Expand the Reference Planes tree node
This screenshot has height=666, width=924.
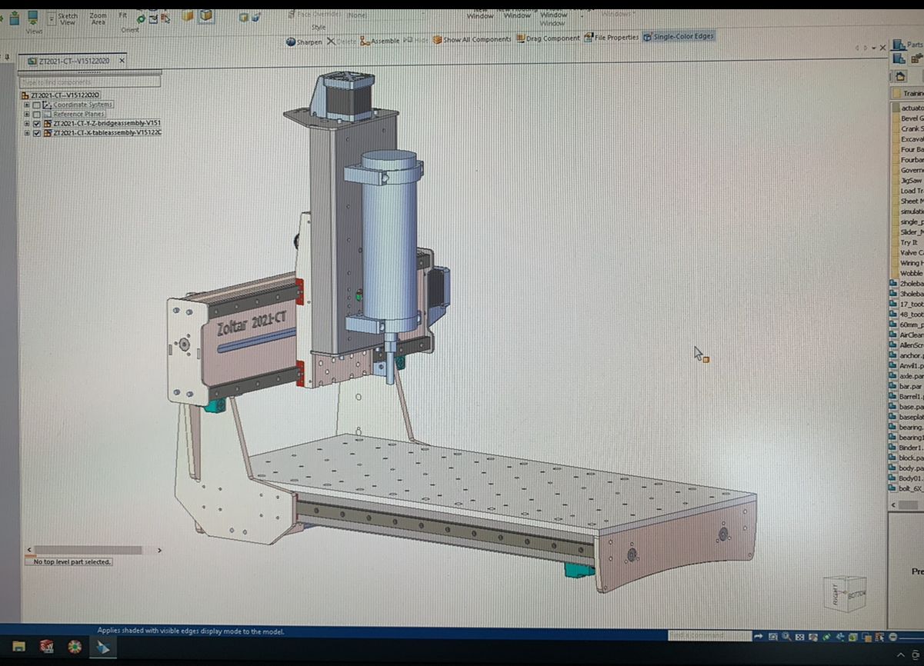27,114
